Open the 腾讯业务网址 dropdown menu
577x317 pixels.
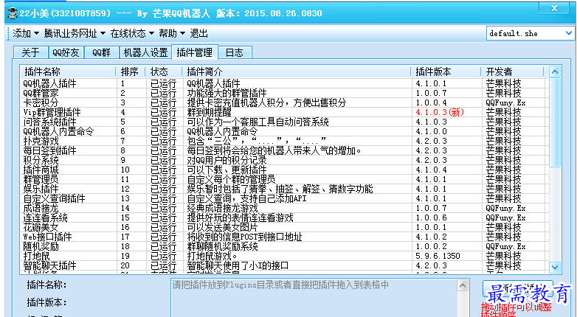point(75,33)
